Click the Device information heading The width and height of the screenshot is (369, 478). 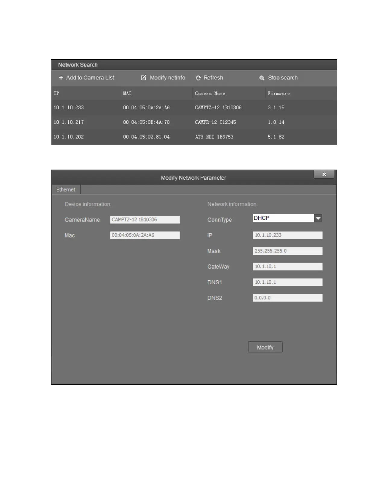point(88,204)
